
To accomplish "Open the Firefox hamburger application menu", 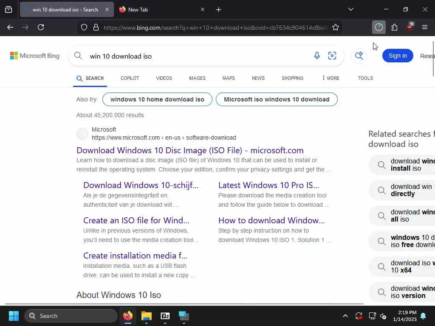I will coord(425,27).
